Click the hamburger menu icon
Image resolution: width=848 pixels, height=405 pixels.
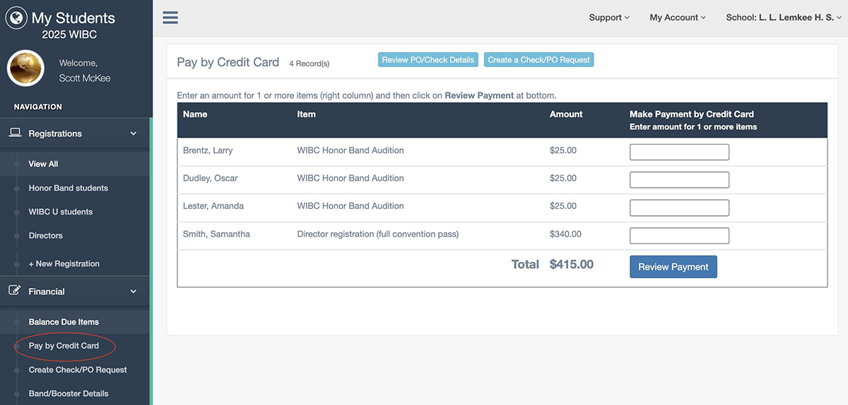click(x=170, y=18)
